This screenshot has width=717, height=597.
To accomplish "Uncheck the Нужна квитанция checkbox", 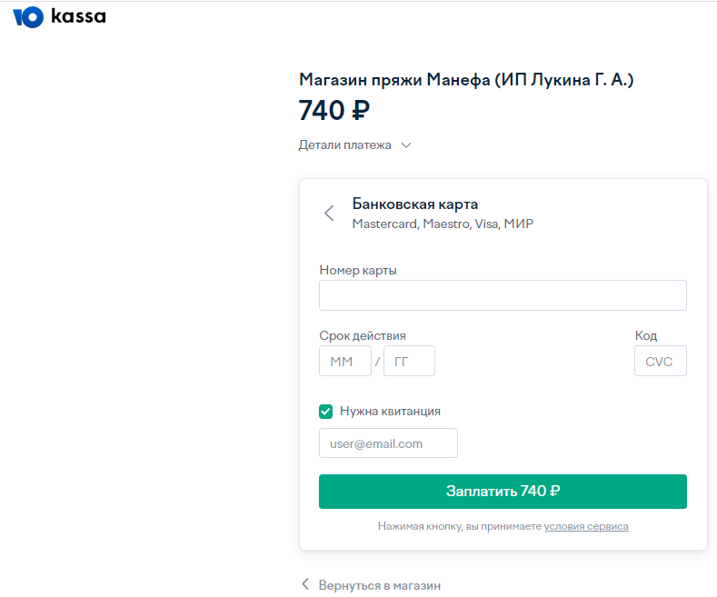I will click(326, 412).
